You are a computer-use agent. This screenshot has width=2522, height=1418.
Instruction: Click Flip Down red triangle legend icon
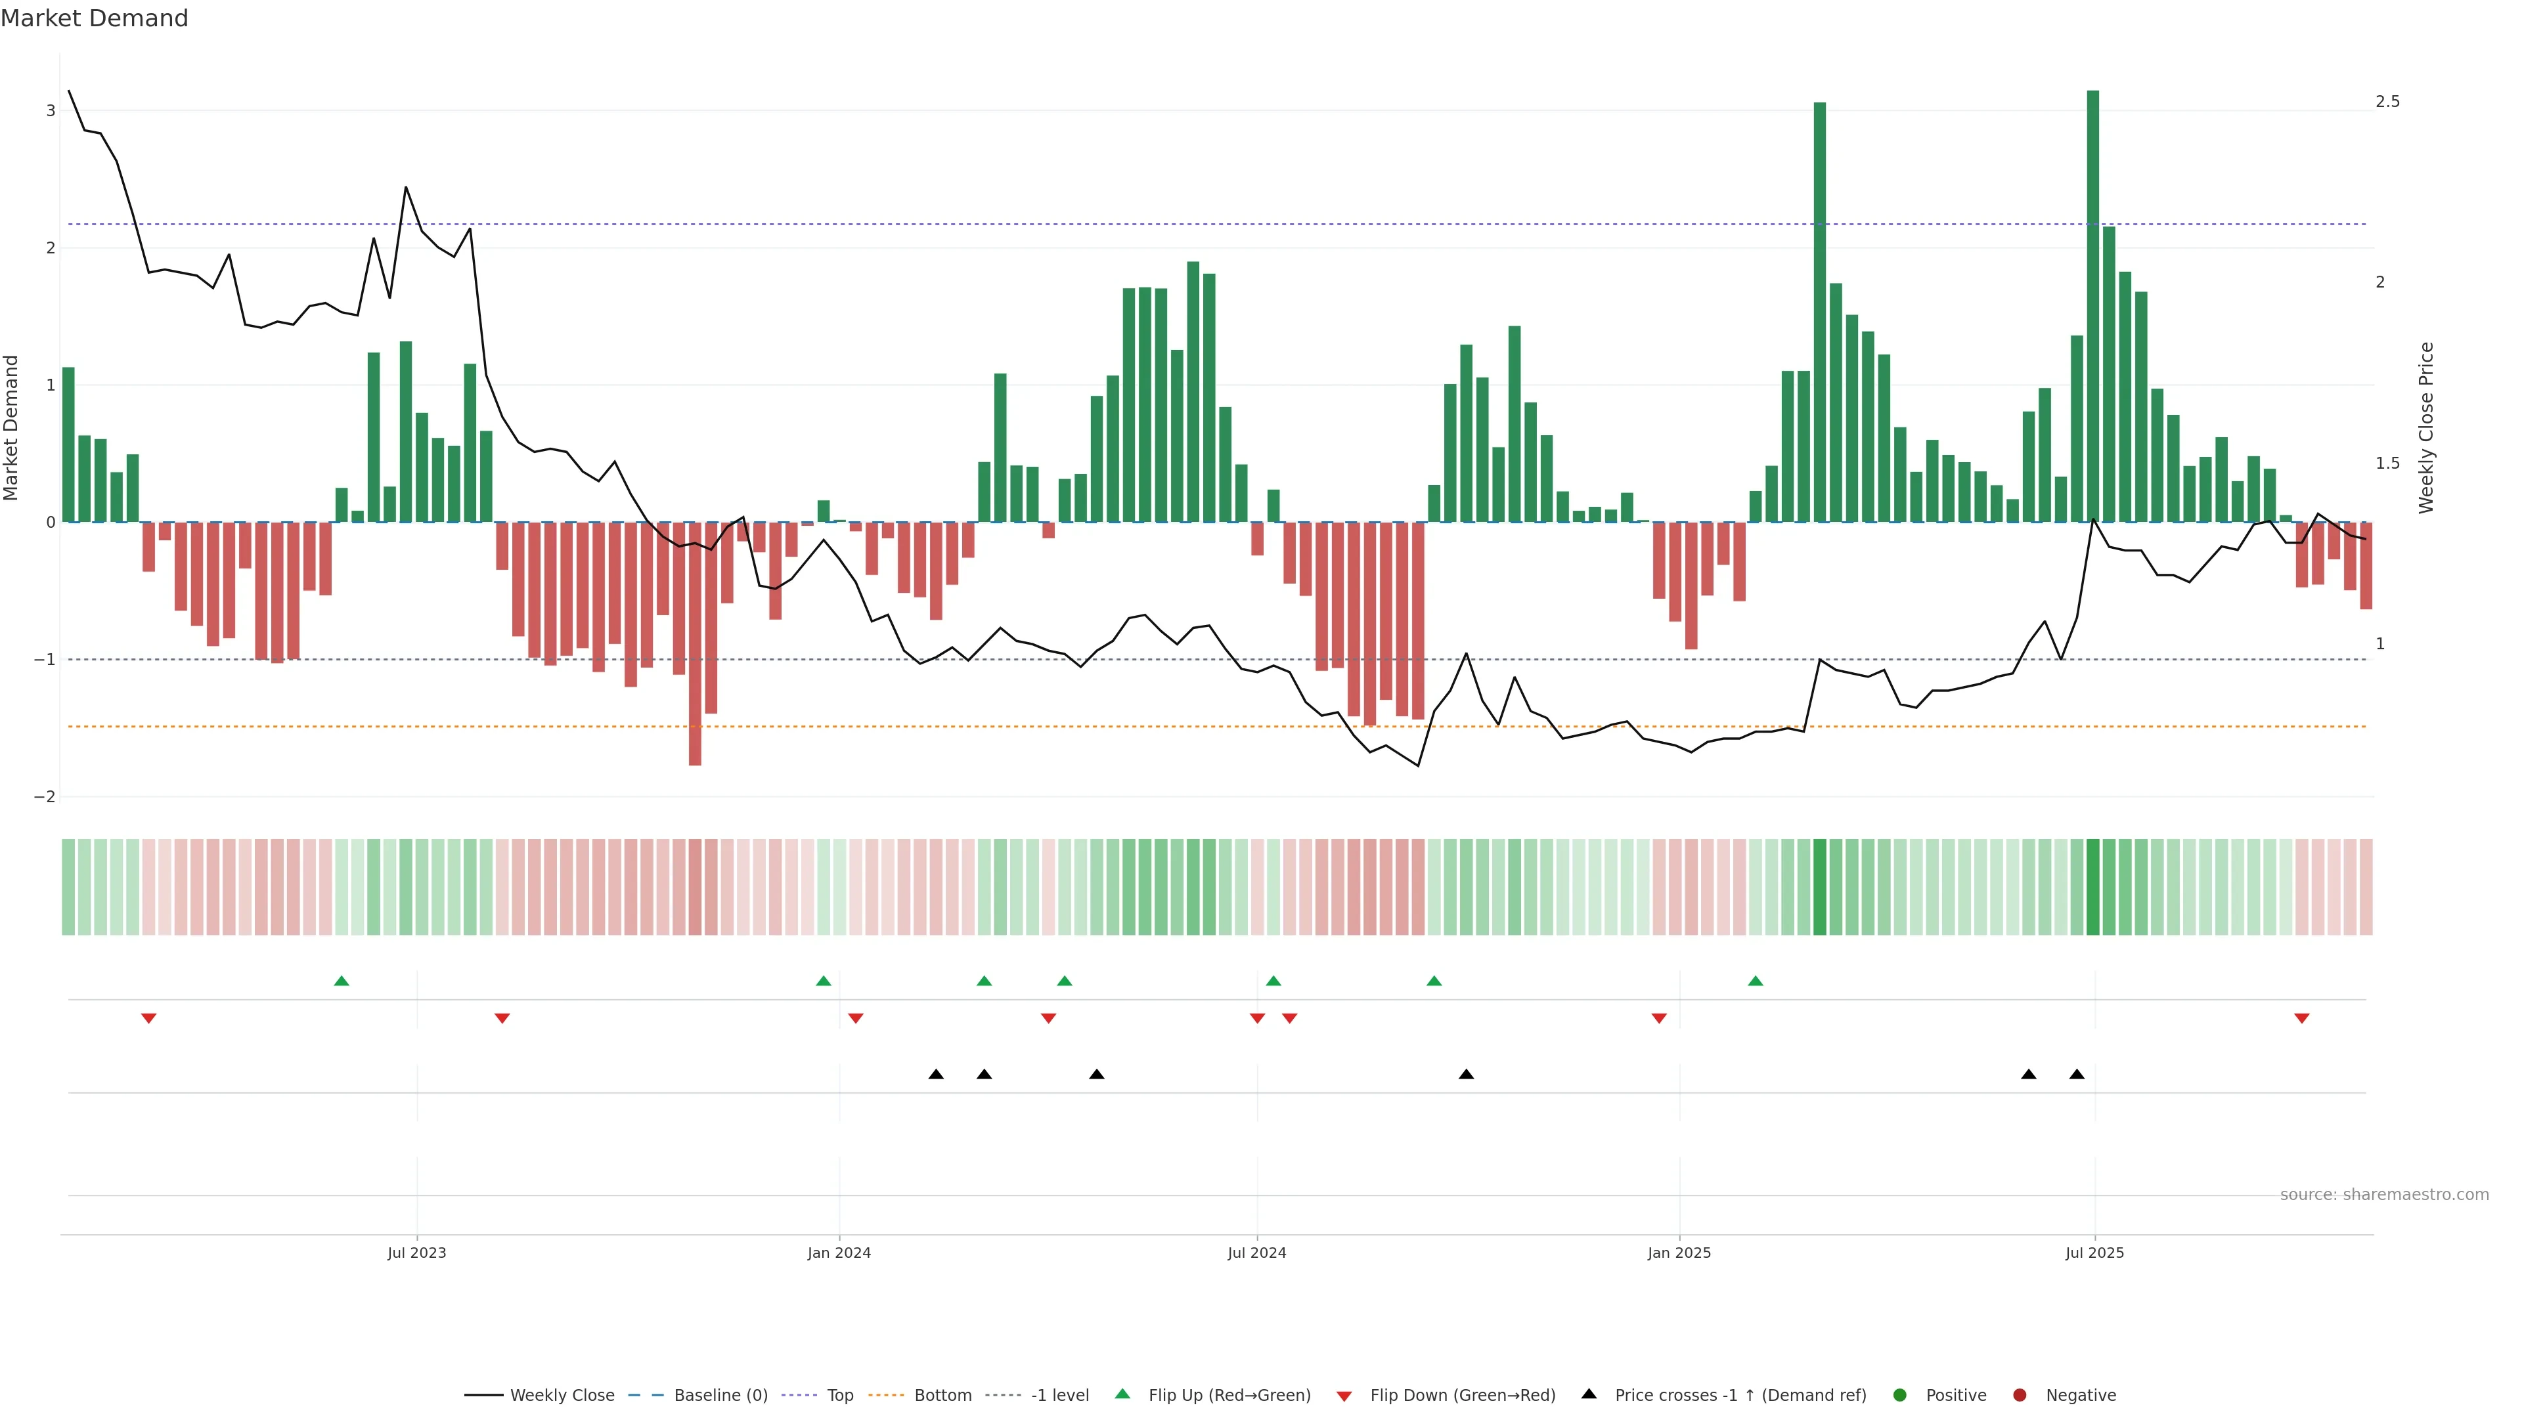point(1344,1396)
